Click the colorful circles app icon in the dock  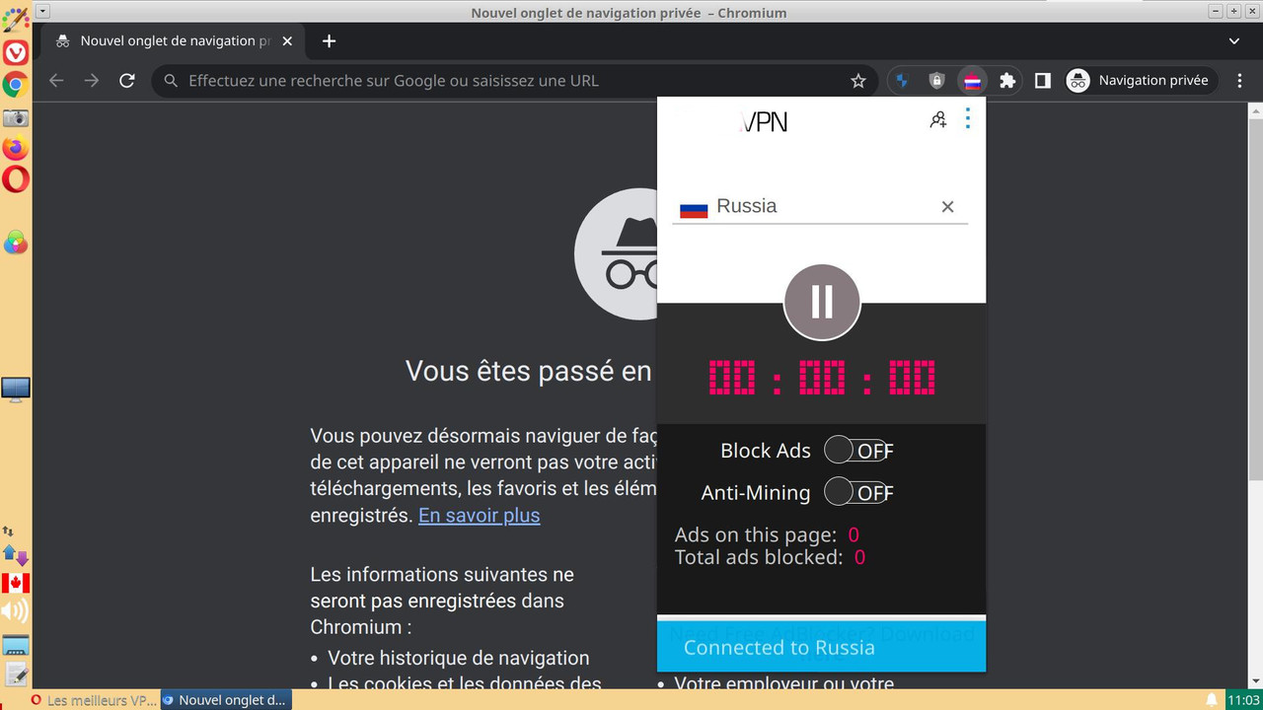pos(15,243)
